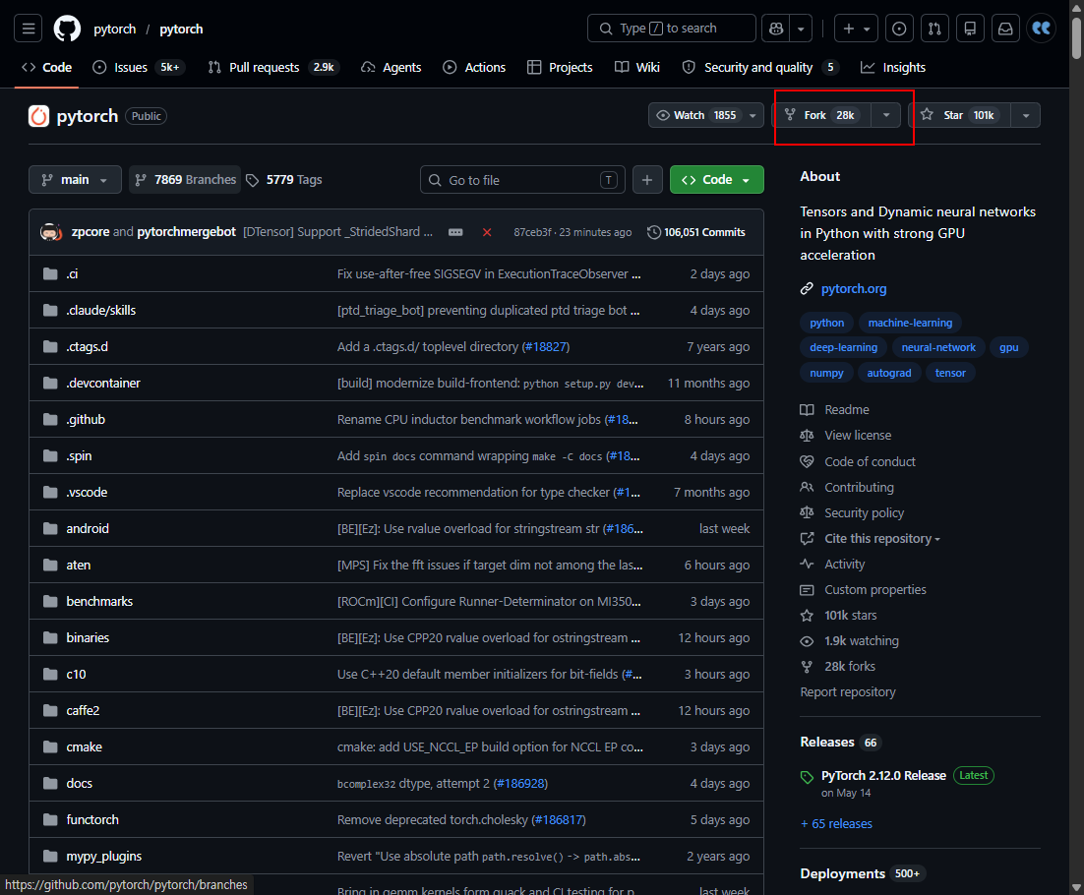Viewport: 1084px width, 895px height.
Task: Click the PyTorch repository logo
Action: coord(38,116)
